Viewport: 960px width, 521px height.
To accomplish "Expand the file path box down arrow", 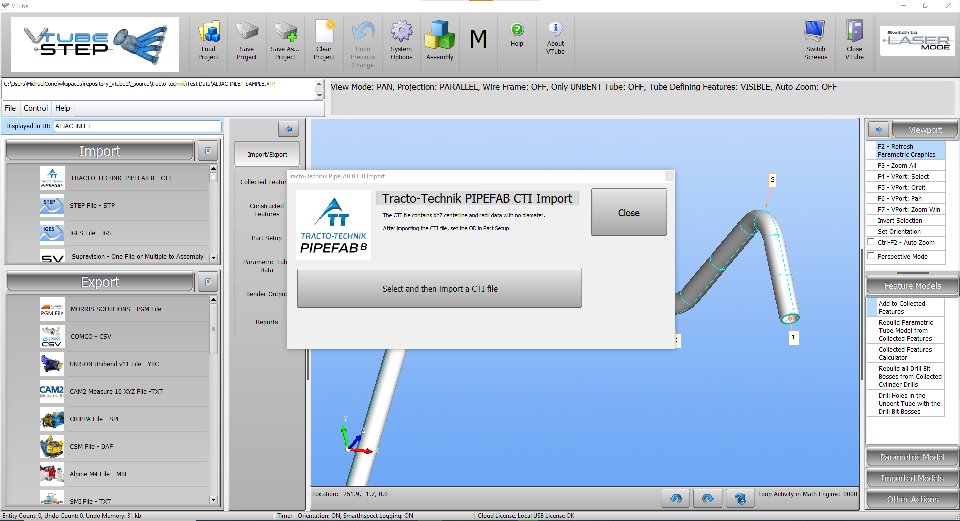I will (x=319, y=95).
